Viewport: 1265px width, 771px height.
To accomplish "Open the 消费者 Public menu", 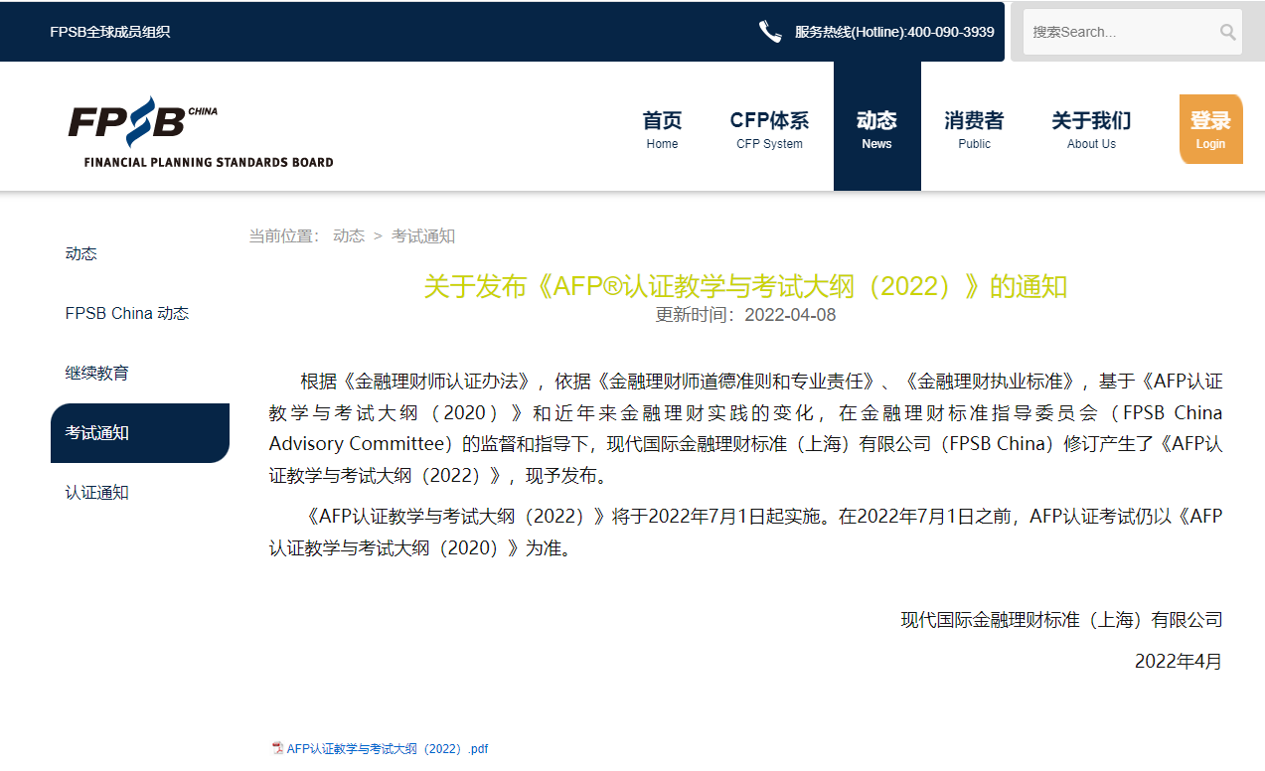I will tap(974, 129).
